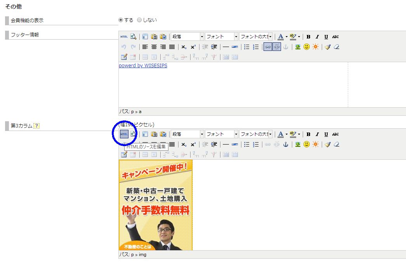Remove formatting with eraser in フッター情報 editor

(337, 47)
